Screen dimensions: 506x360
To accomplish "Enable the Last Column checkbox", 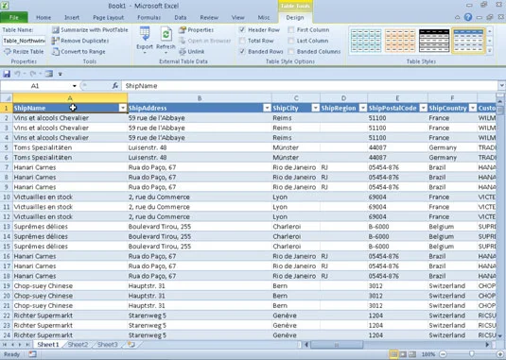I will 291,41.
